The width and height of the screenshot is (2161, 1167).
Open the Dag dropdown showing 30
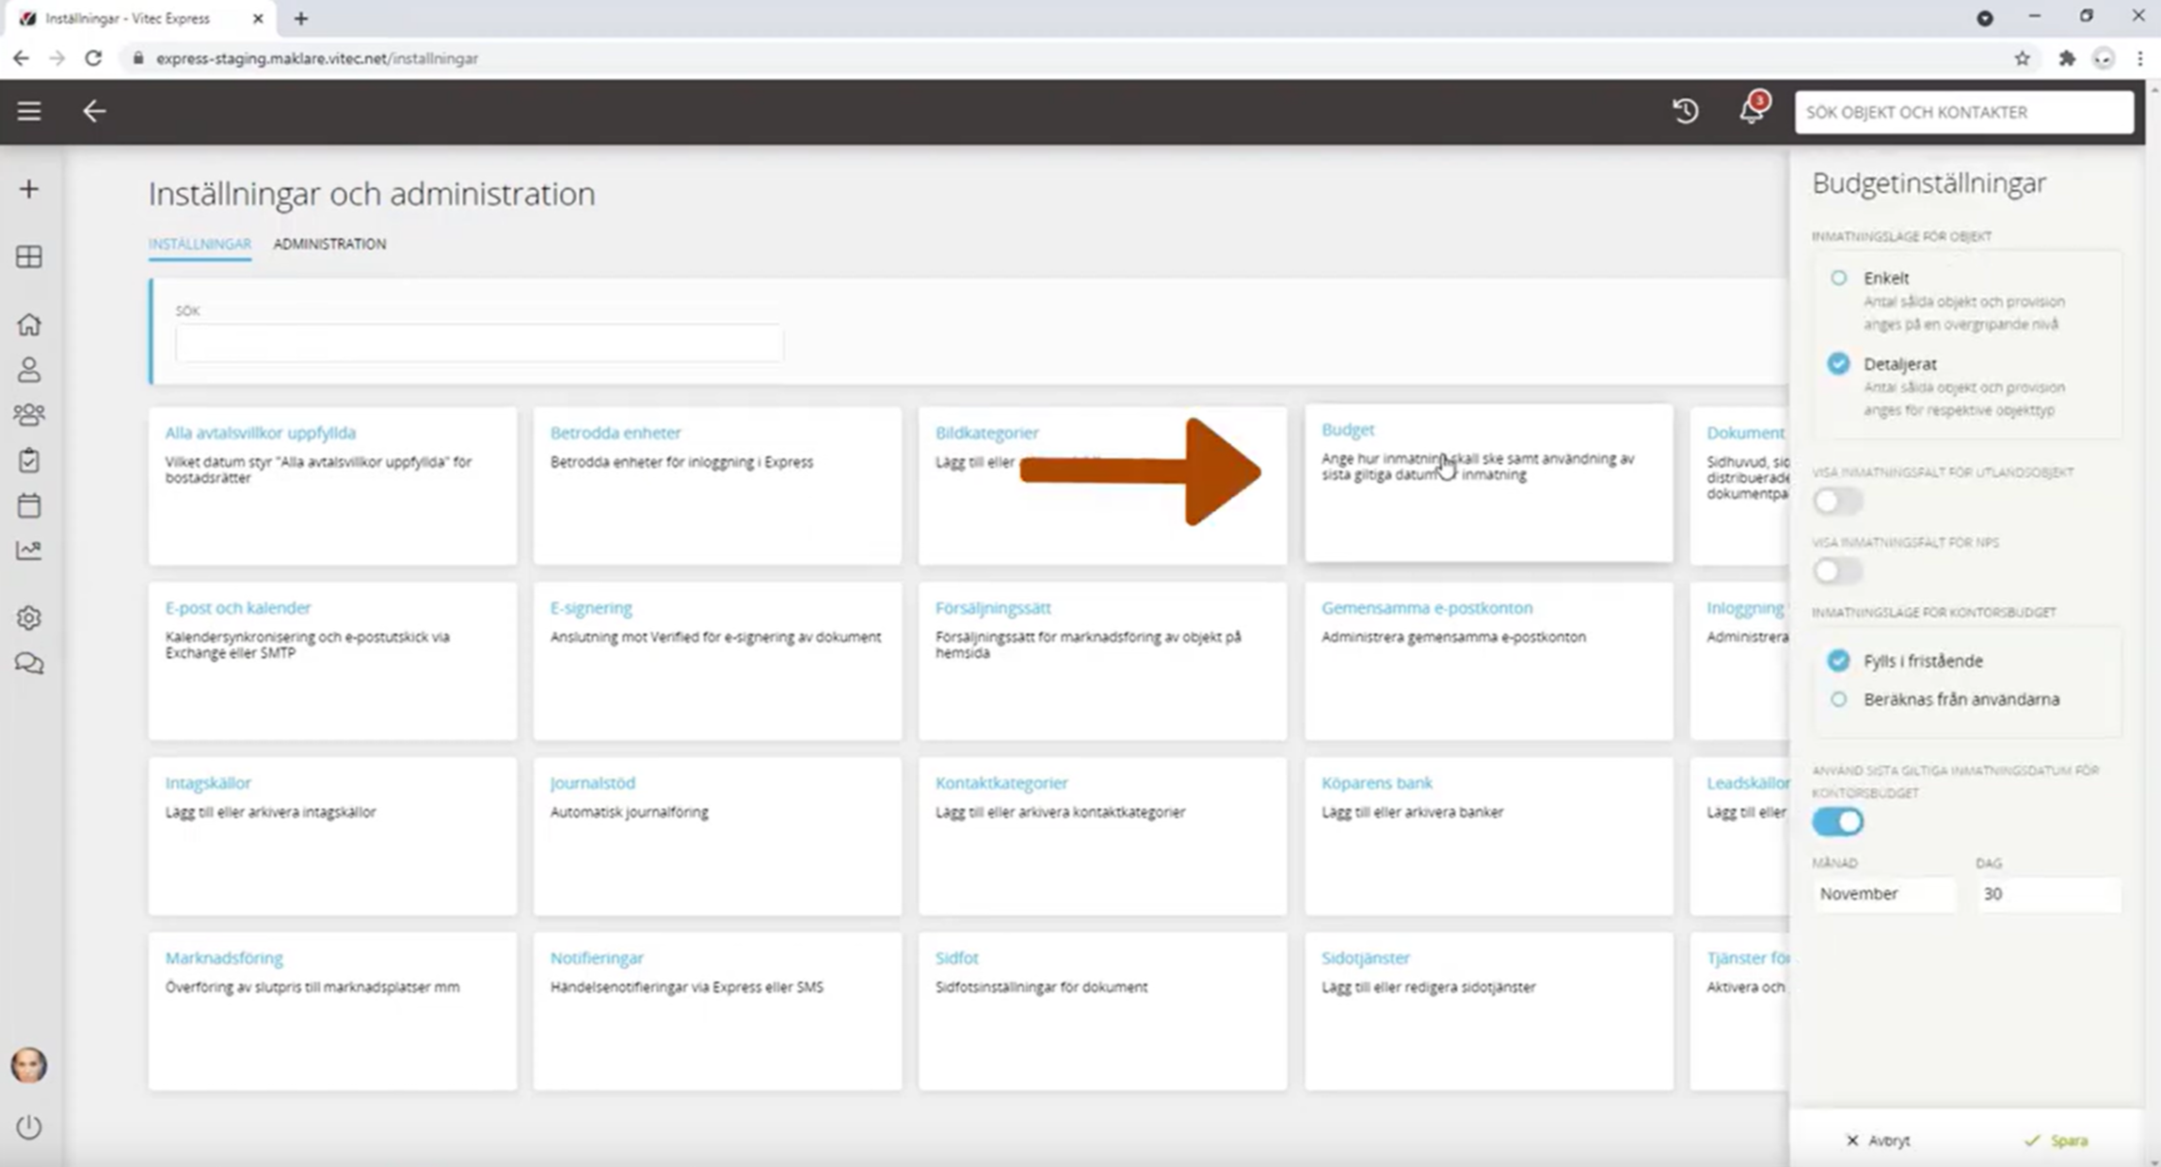click(x=2046, y=893)
